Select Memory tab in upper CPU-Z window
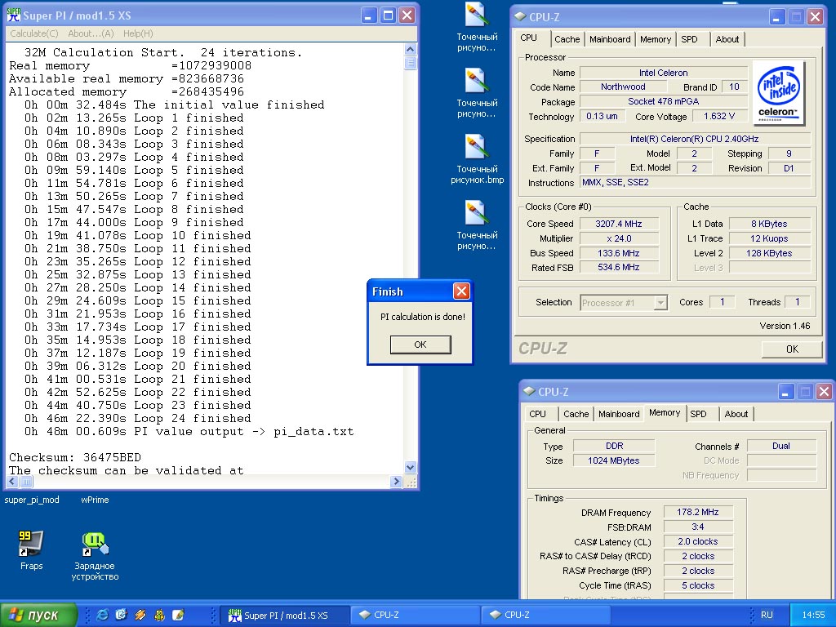 [x=656, y=39]
